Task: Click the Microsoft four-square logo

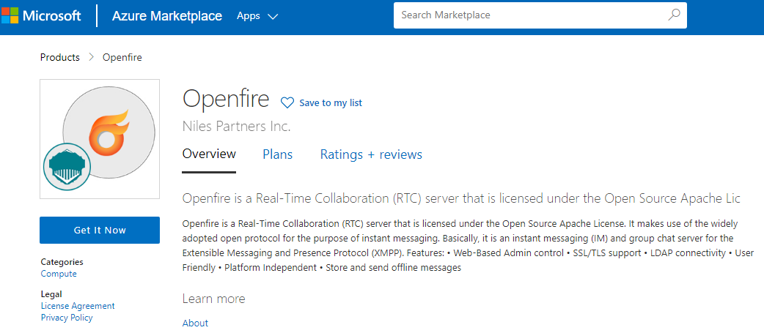Action: 10,16
